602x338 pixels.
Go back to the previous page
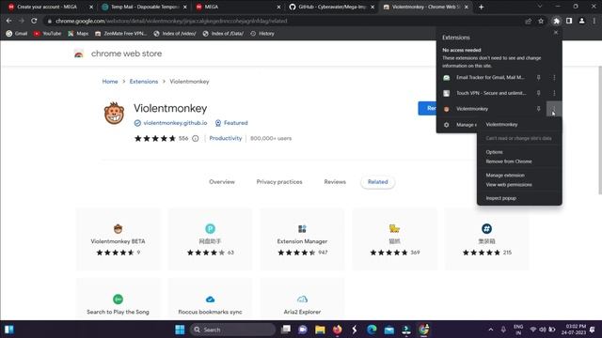(8, 21)
